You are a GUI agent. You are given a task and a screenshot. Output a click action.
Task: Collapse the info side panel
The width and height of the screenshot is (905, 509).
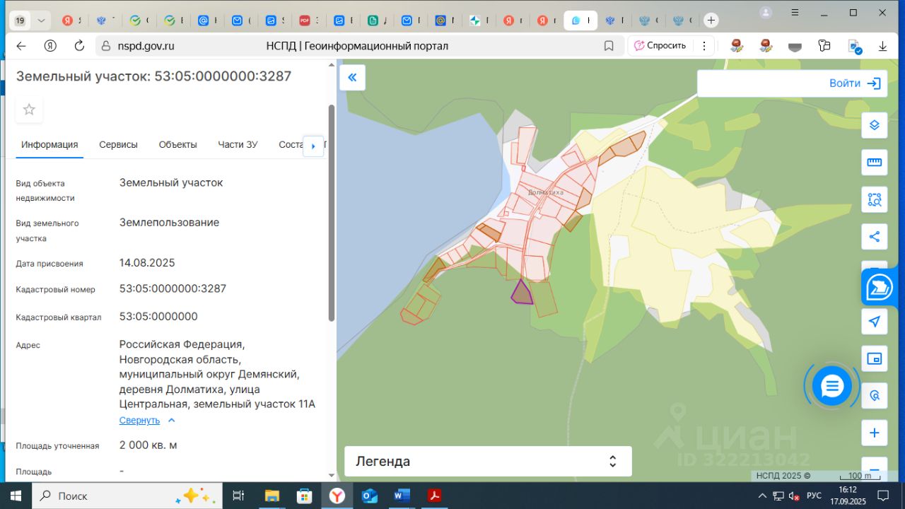tap(352, 77)
